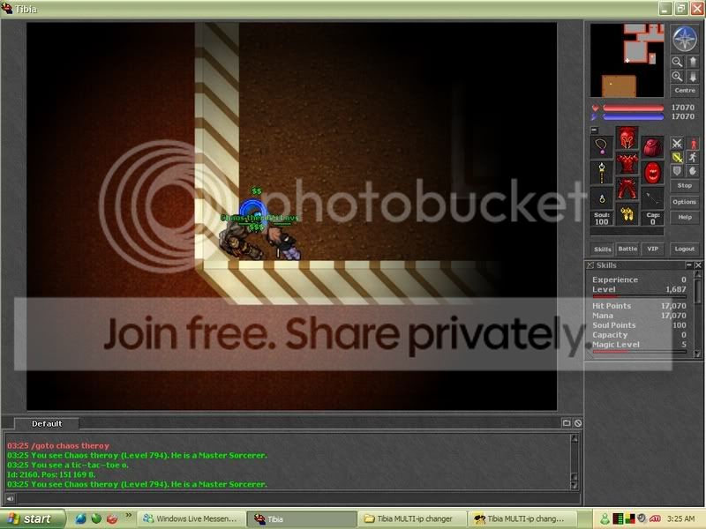Viewport: 706px width, 529px height.
Task: Move minimap one floor up
Action: point(693,62)
